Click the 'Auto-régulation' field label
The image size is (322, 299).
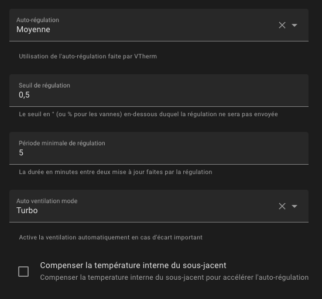click(x=37, y=20)
